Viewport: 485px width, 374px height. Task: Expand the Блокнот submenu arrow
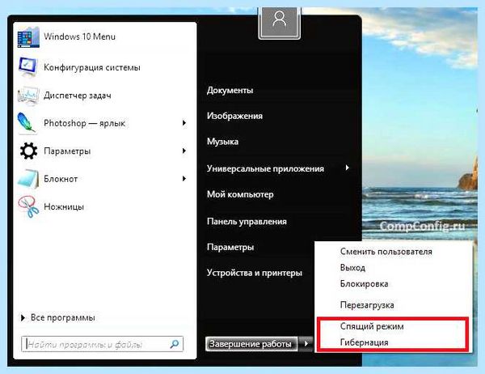(184, 178)
